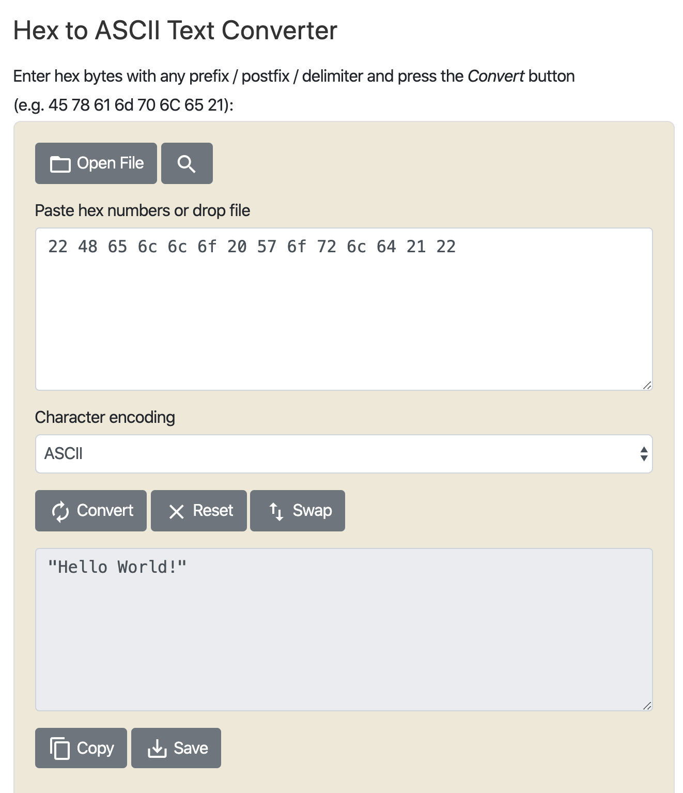Screen dimensions: 683x793
Task: Click the Copy button text
Action: pos(96,749)
